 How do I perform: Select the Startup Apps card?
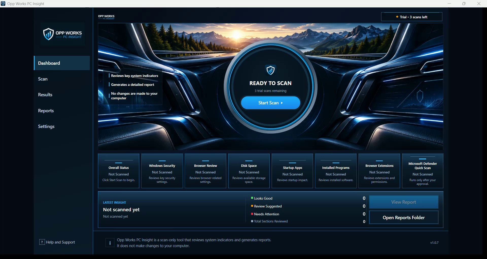292,171
